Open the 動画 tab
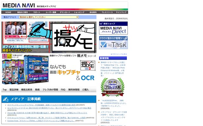Viewport: 203px width, 126px height. 37,89
